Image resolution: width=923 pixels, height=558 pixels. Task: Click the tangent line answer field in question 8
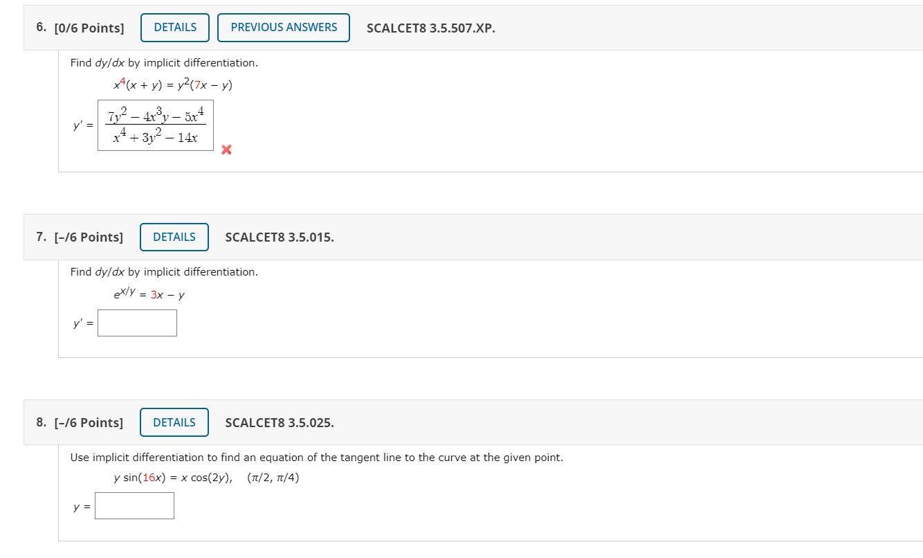click(x=134, y=505)
